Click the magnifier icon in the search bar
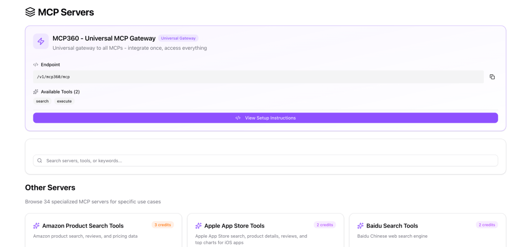527x247 pixels. 40,161
